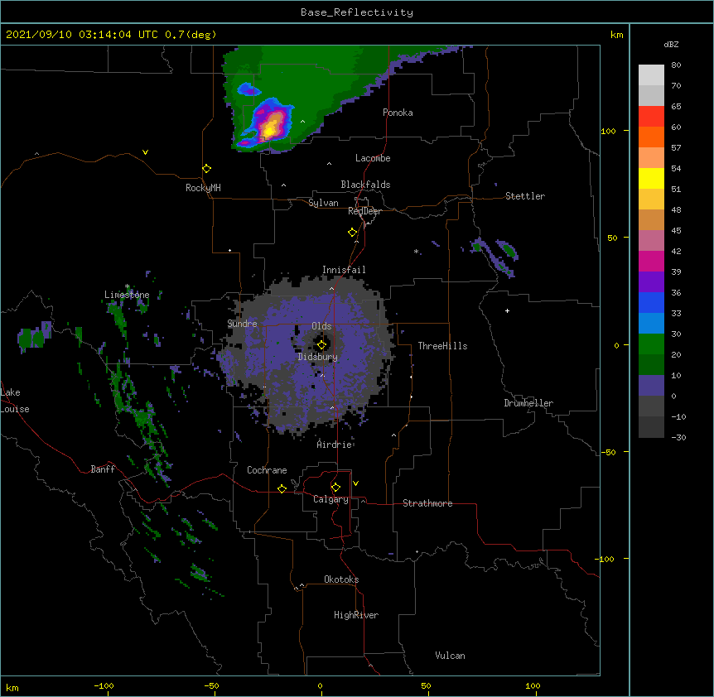Click the strong storm cell core near Ponoka
The width and height of the screenshot is (714, 697).
tap(272, 126)
